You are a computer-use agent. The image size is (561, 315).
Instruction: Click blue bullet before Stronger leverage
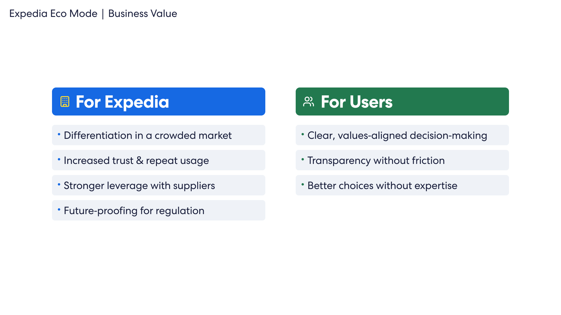59,184
